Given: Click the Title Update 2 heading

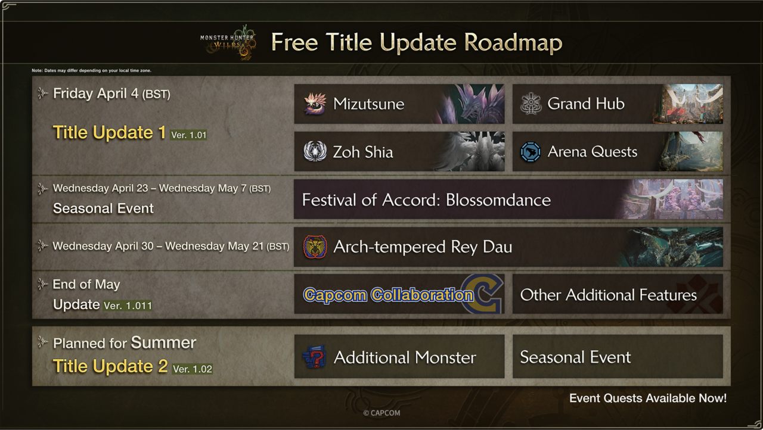Looking at the screenshot, I should tap(110, 366).
